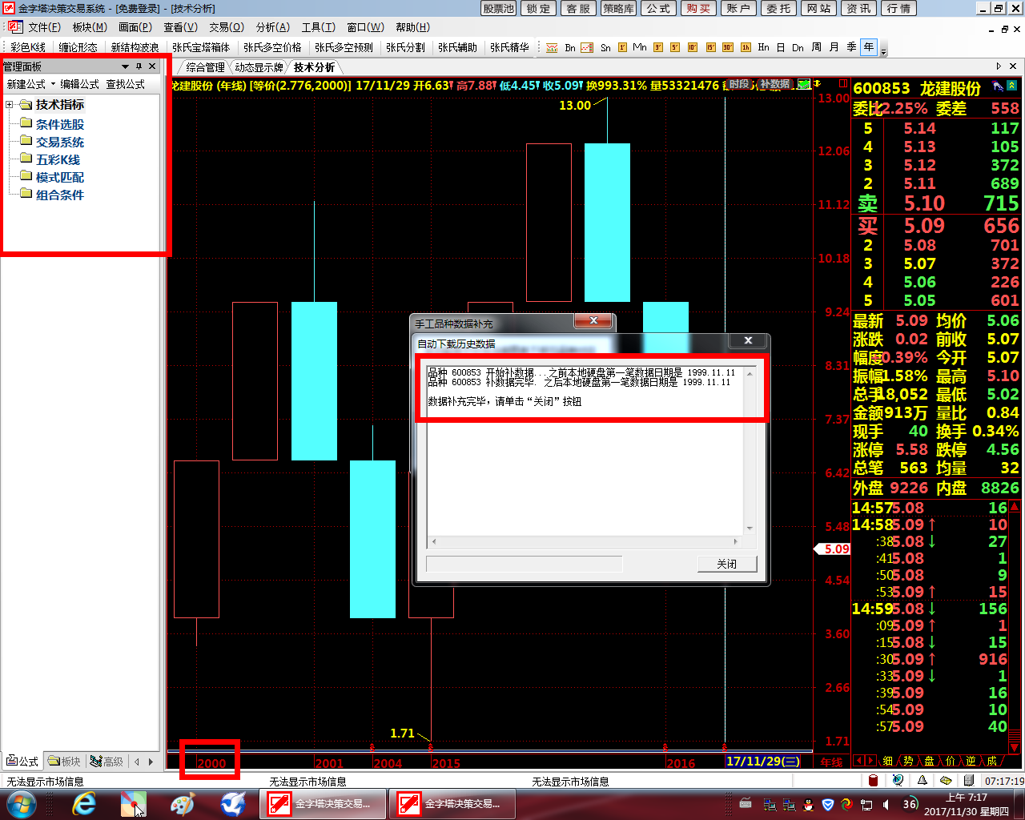Click the chart icon before Sn in period toolbar
The height and width of the screenshot is (820, 1025).
(587, 48)
